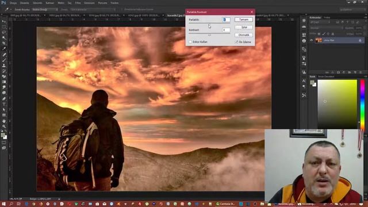The image size is (368, 207).
Task: Select the Path Selection tool
Action: click(x=4, y=110)
